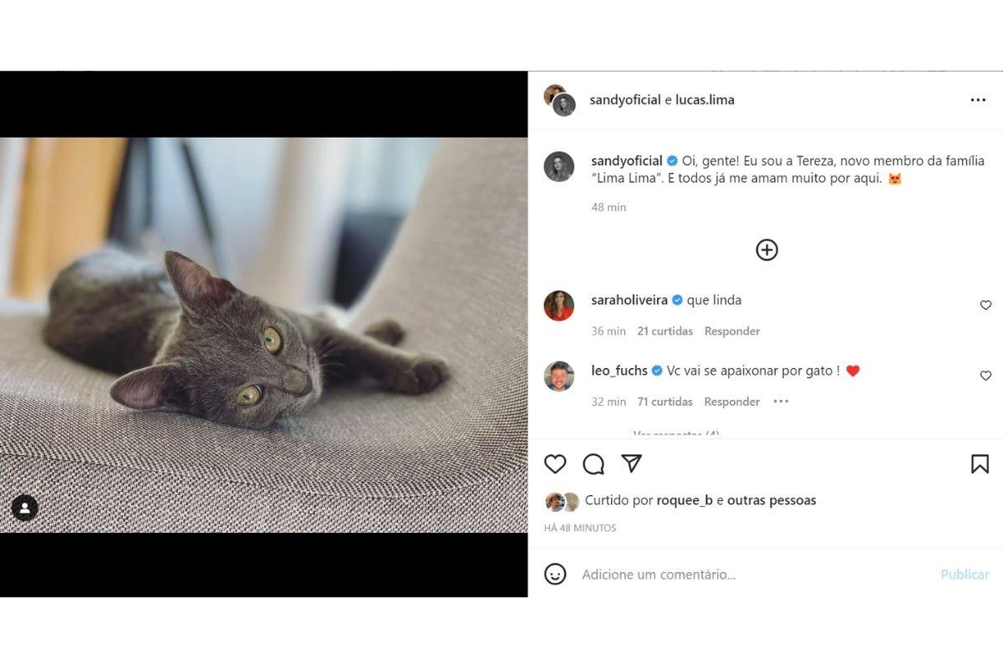View roquee_b's profile in likes line
The image size is (1003, 668).
685,501
